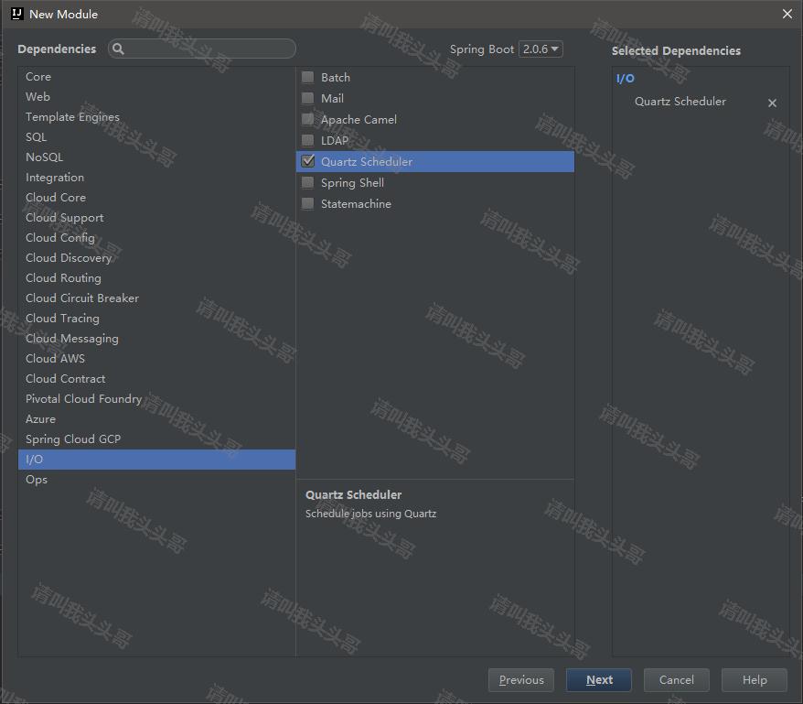Close the New Module dialog
Screen dimensions: 803x704
(787, 14)
